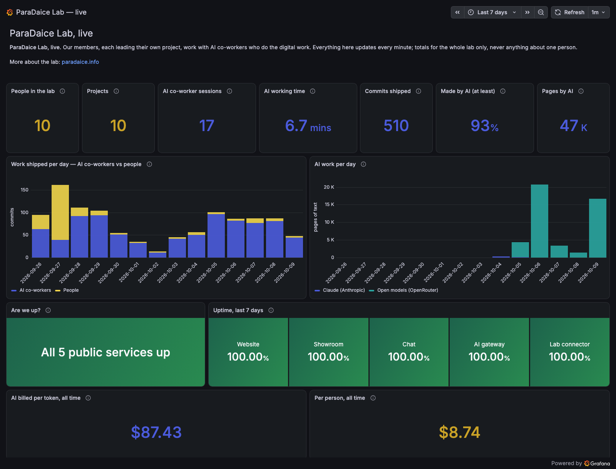
Task: Click the $87.43 billed value
Action: pyautogui.click(x=156, y=432)
